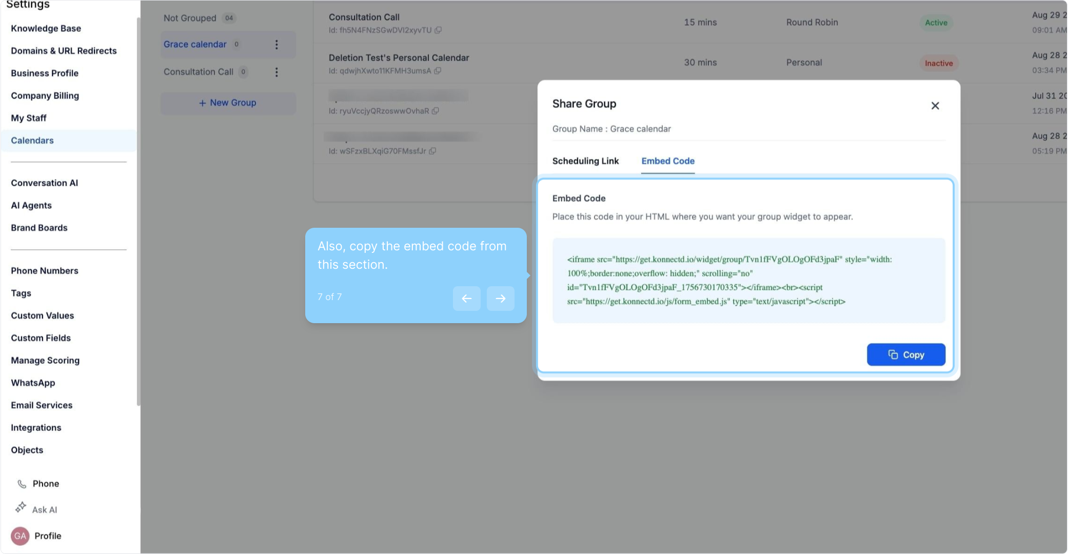Open Calendars in settings sidebar
Screen dimensions: 1068x554
pos(32,141)
